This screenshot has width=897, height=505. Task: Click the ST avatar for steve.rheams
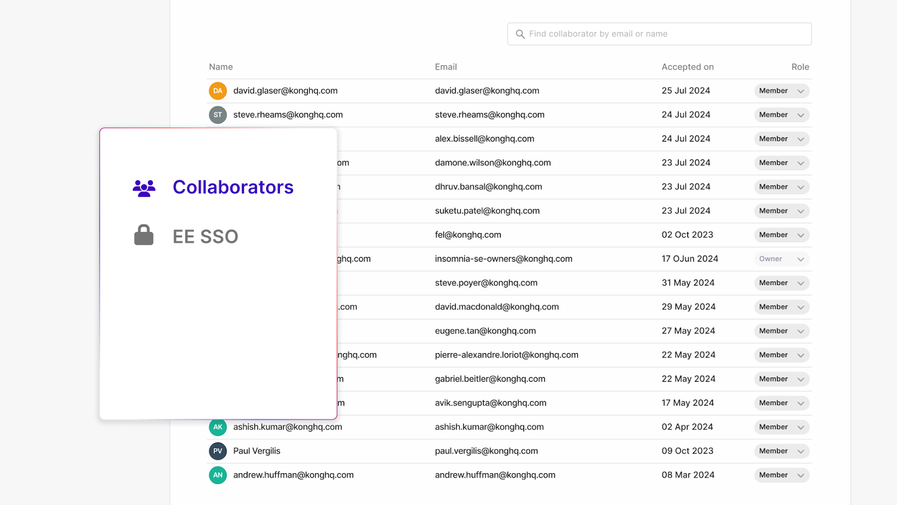pos(217,114)
